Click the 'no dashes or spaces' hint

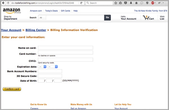(x=46, y=56)
